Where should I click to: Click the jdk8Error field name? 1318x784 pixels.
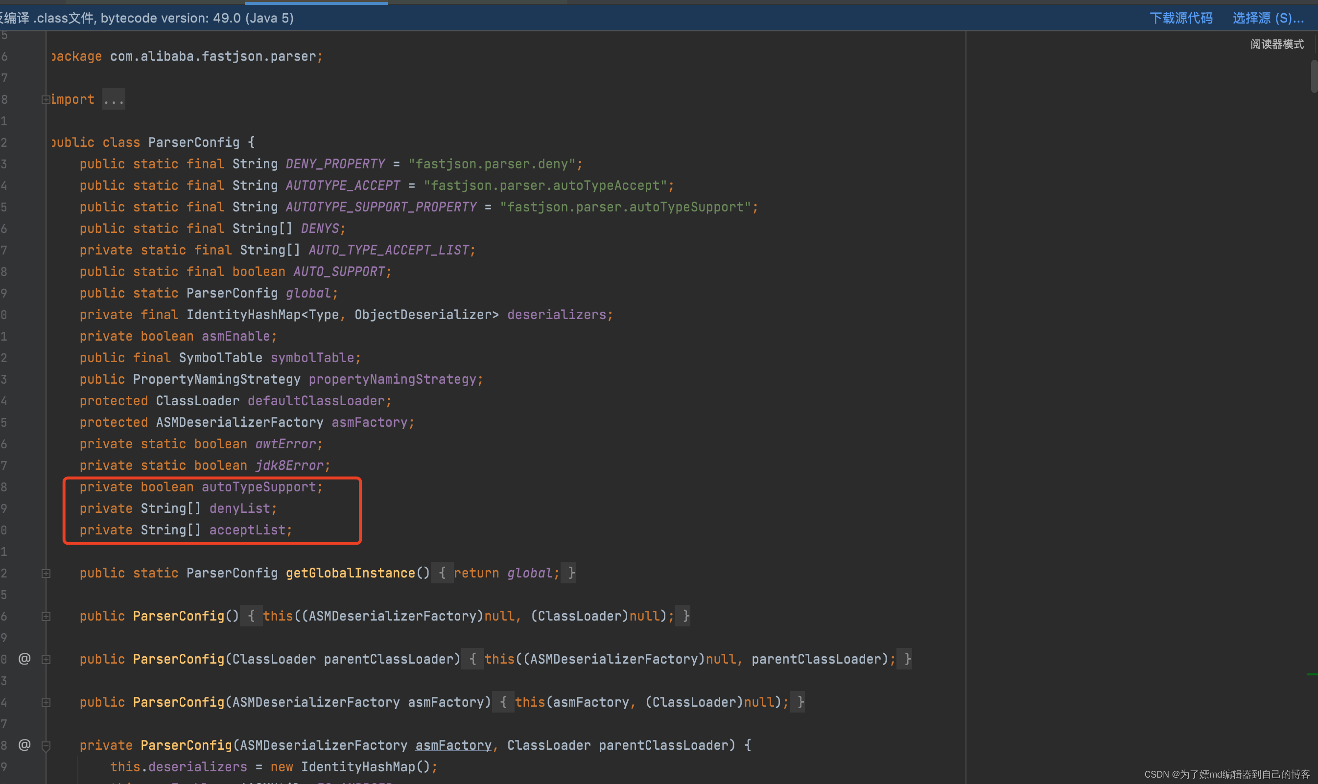[289, 465]
